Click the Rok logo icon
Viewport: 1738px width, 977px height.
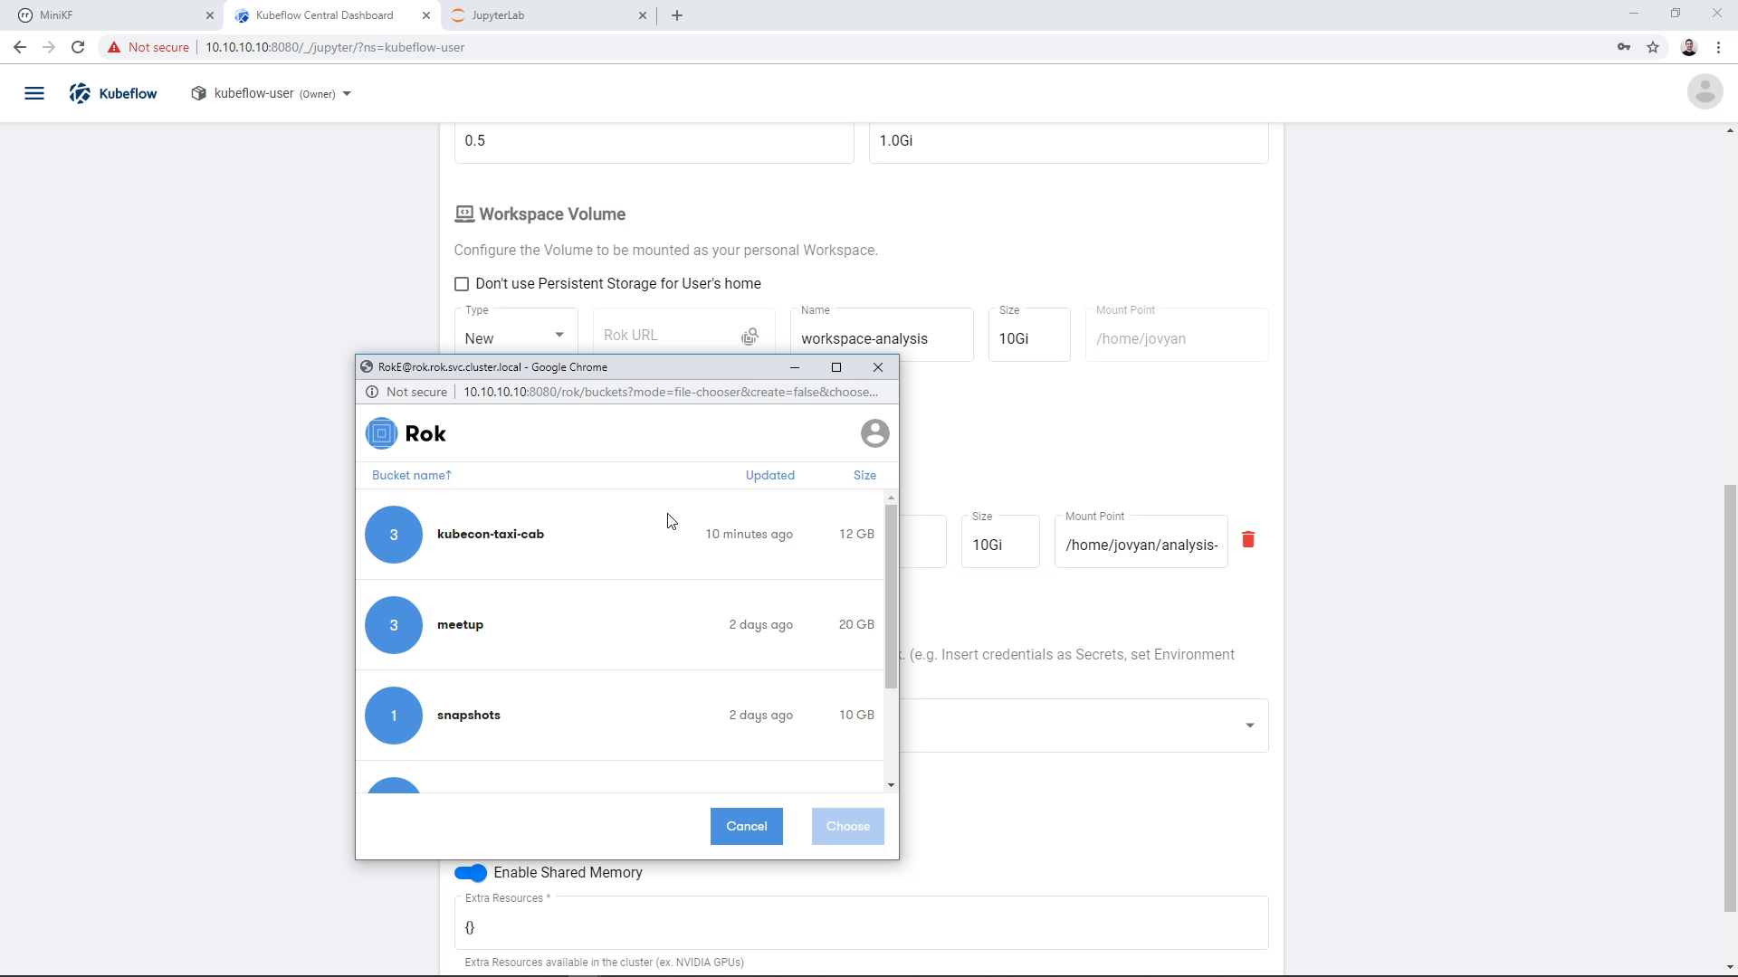click(x=381, y=433)
